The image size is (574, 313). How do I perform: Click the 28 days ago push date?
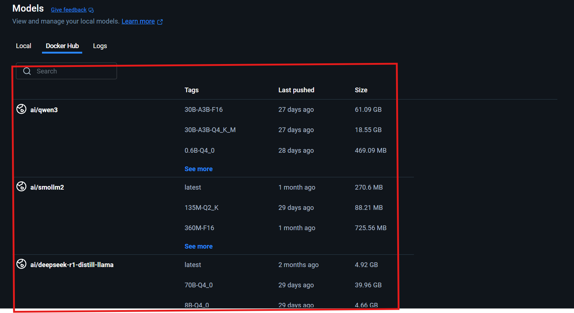296,151
